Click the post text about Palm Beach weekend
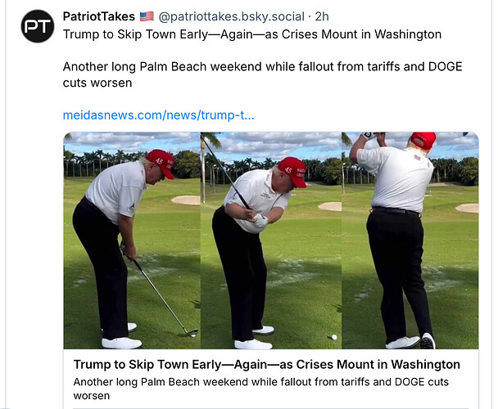 tap(262, 74)
